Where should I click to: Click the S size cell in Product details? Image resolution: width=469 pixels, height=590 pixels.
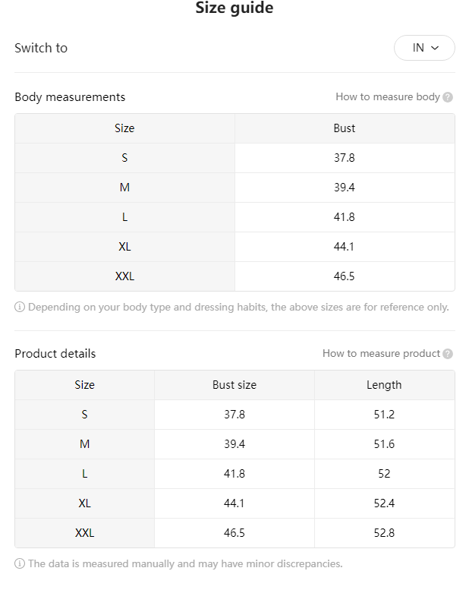[x=85, y=415]
